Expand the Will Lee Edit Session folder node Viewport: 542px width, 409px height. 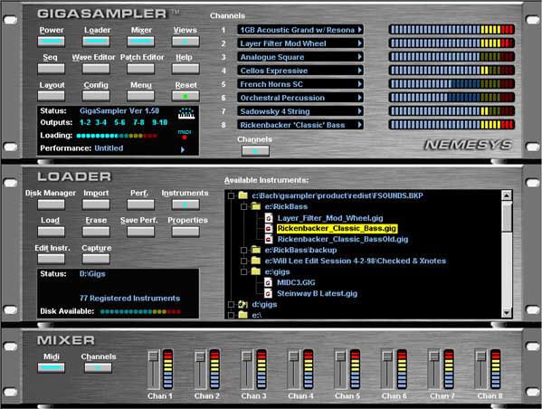click(244, 261)
